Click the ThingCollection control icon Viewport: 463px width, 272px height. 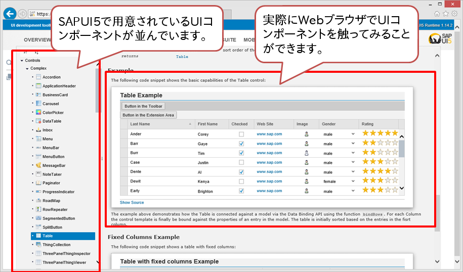(x=38, y=245)
